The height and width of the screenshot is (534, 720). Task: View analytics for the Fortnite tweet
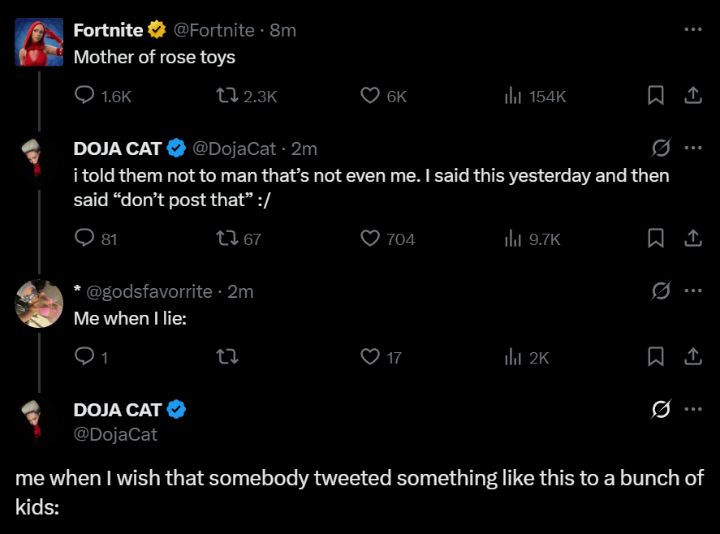coord(513,96)
